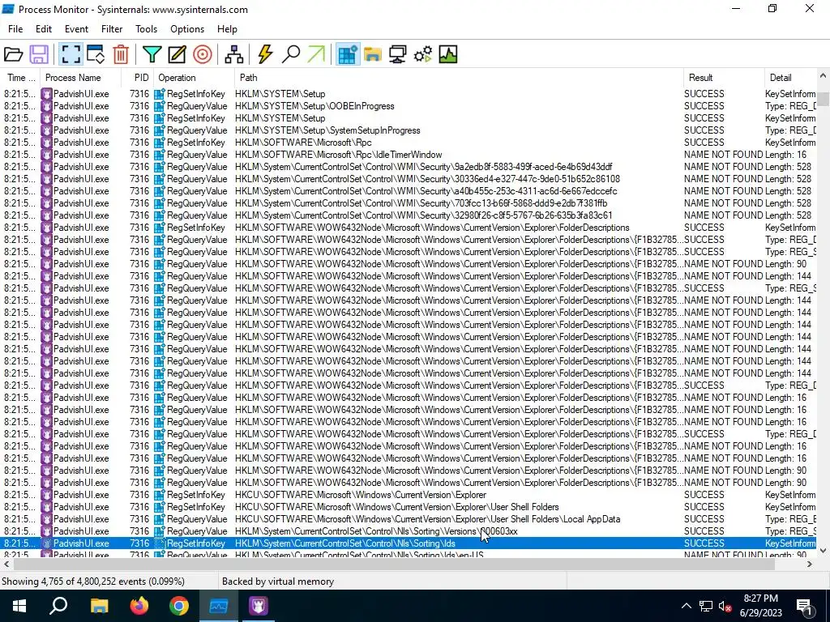The height and width of the screenshot is (622, 830).
Task: Sort by Process Name column header
Action: click(x=80, y=78)
